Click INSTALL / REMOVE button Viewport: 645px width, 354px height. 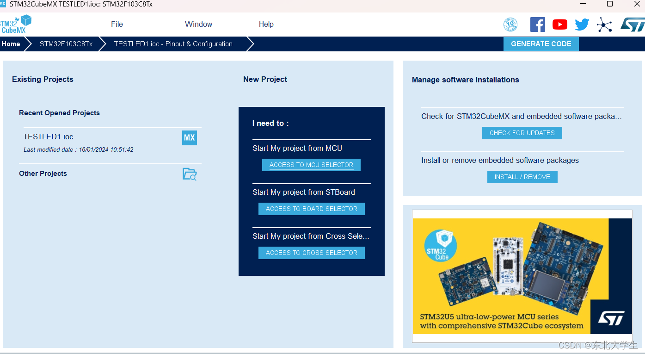522,177
